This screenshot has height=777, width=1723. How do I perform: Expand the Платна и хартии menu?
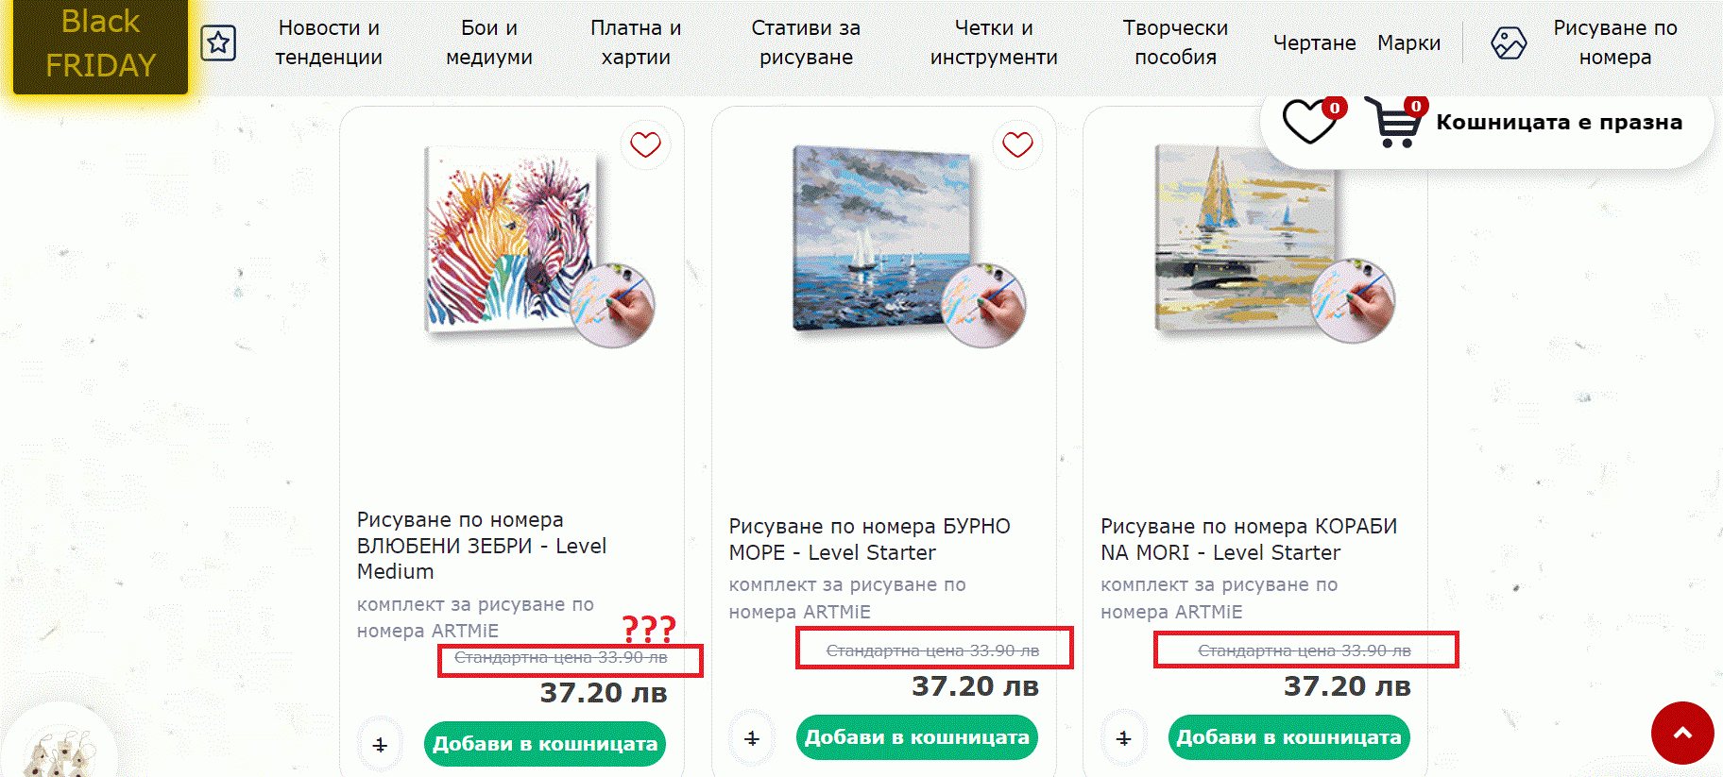tap(636, 42)
